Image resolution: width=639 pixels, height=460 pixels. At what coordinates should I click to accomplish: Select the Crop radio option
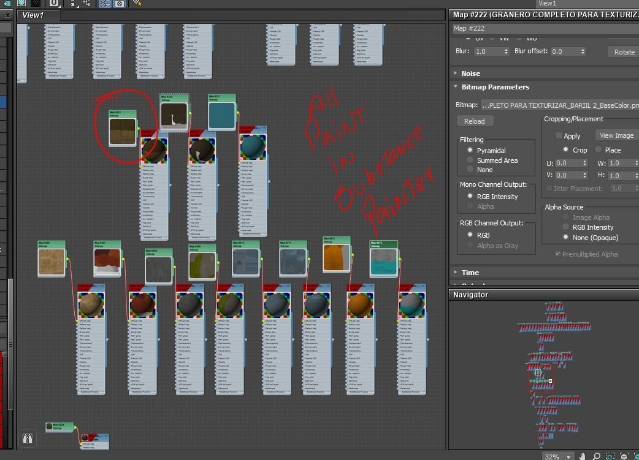pos(565,150)
